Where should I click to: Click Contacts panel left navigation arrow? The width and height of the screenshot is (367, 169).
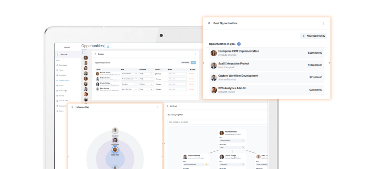(x=92, y=76)
